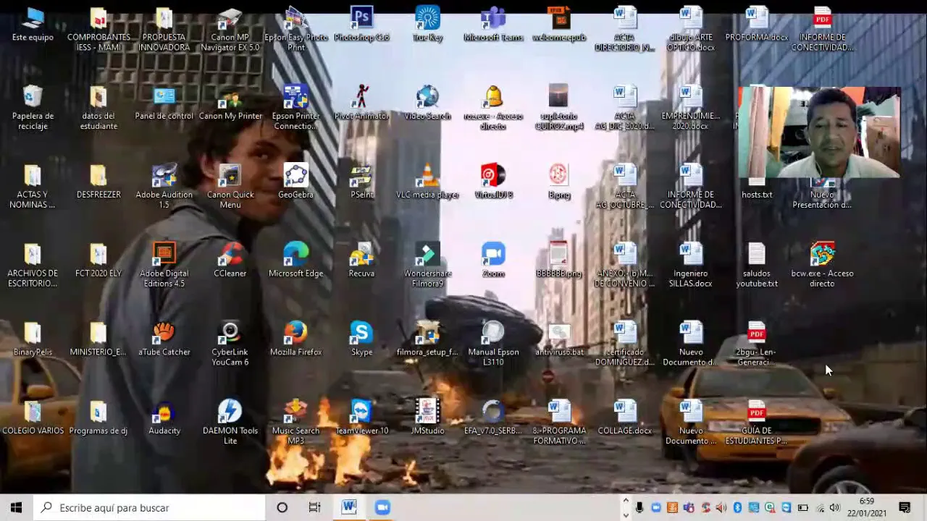Open the Video Search shortcut
The image size is (927, 521).
tap(427, 103)
